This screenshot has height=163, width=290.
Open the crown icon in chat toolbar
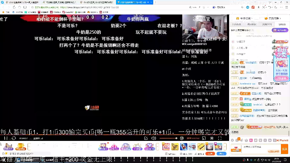246,141
